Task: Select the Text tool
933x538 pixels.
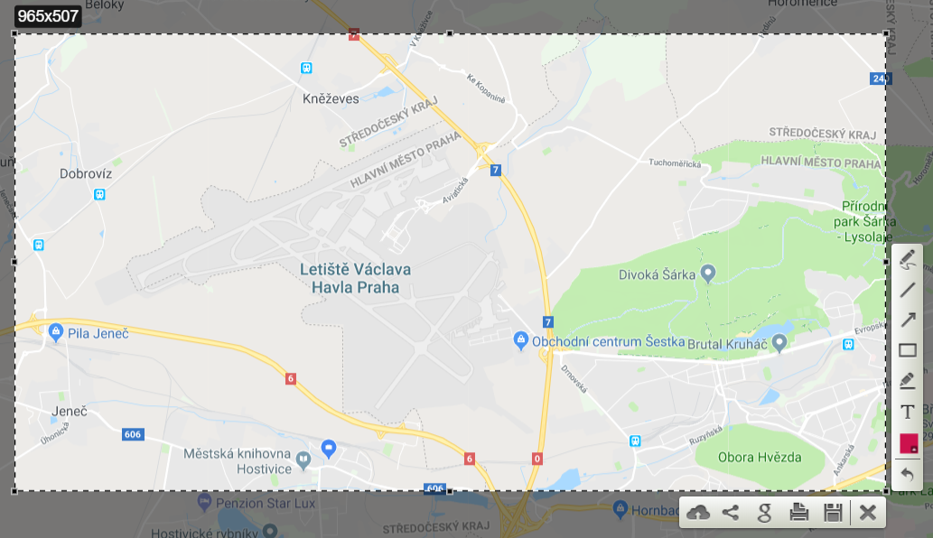Action: (907, 412)
